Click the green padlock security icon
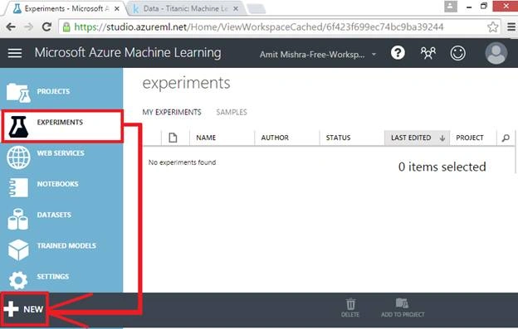Viewport: 518px width, 329px height. tap(66, 27)
